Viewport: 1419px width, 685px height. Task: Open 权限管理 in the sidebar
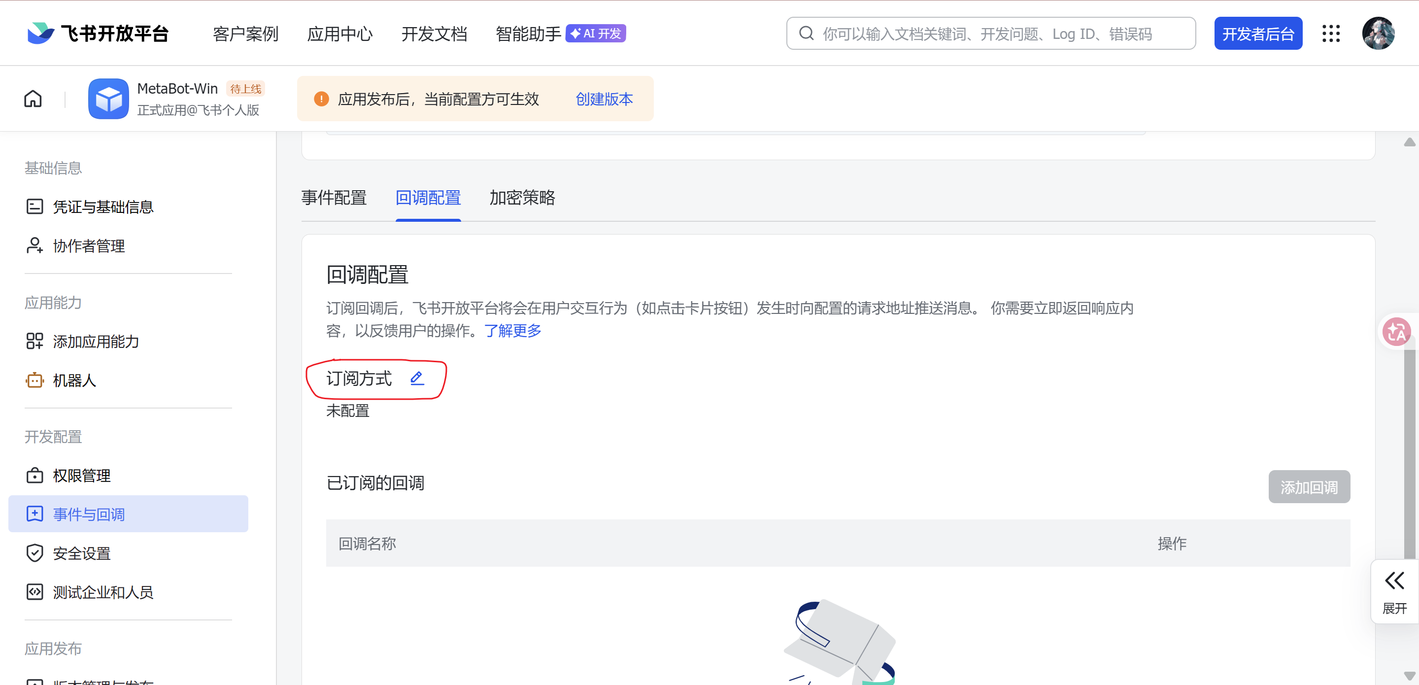(x=81, y=476)
